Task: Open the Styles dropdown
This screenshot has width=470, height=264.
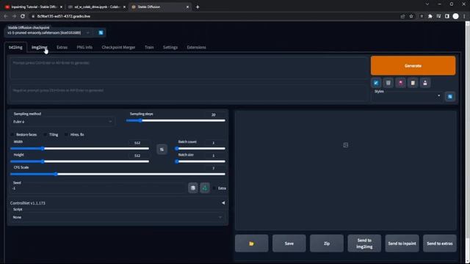Action: click(x=407, y=96)
